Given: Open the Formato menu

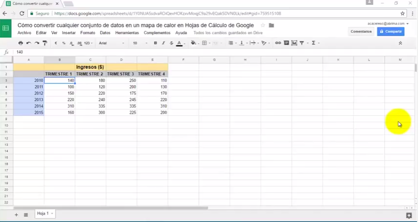Looking at the screenshot, I should point(88,33).
